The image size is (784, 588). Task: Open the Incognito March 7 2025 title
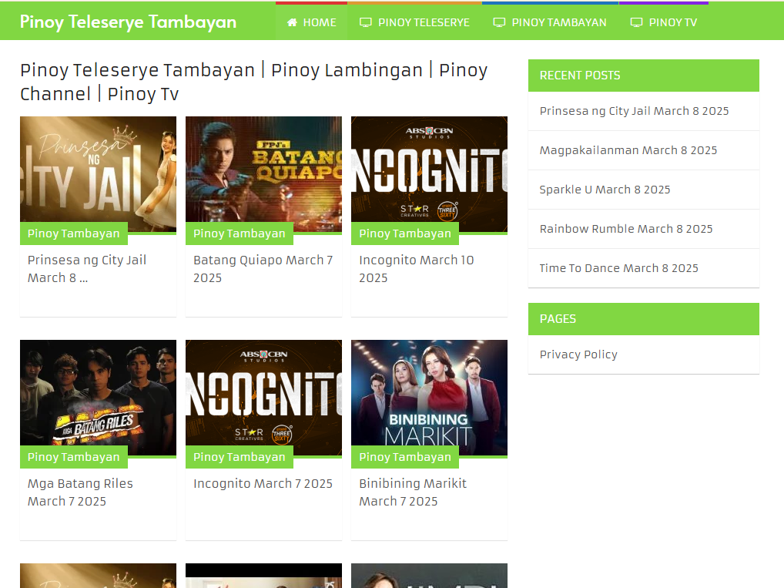(x=263, y=483)
